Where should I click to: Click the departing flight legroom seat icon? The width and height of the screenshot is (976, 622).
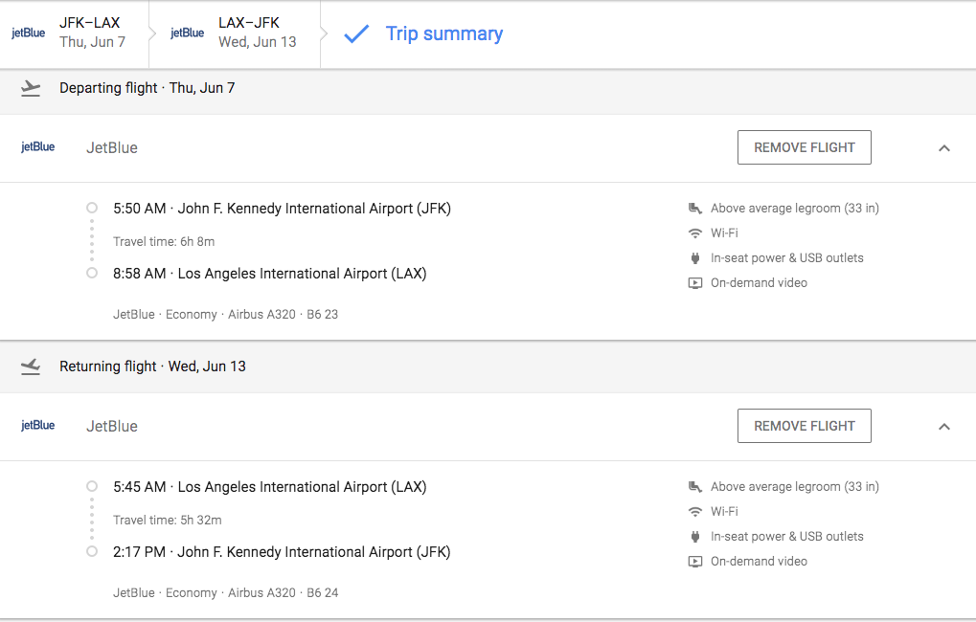click(x=695, y=209)
